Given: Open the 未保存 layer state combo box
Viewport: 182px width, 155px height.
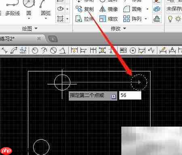Looking at the screenshot, I should click(174, 9).
